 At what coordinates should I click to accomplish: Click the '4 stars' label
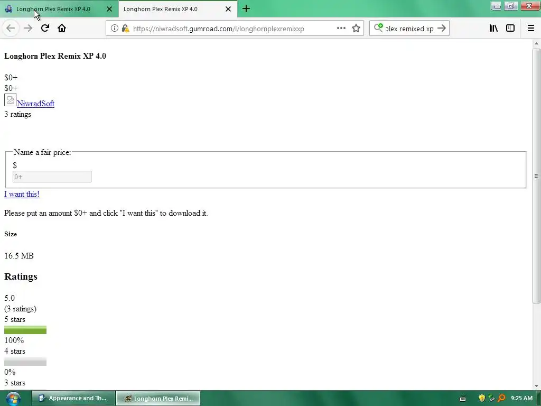[15, 351]
